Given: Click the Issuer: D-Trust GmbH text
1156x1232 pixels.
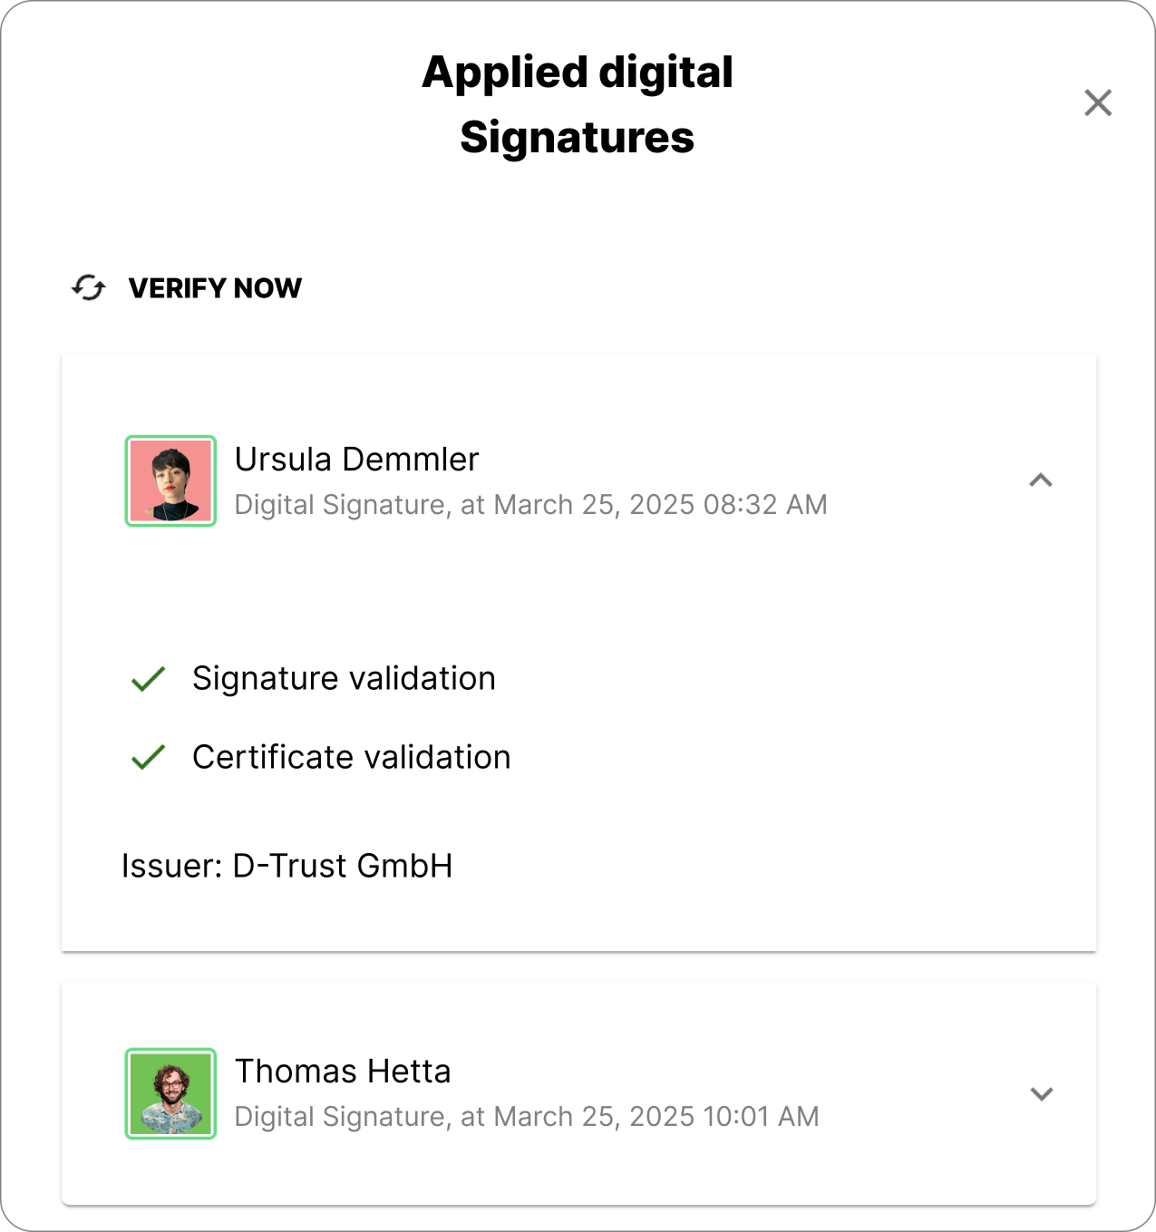Looking at the screenshot, I should pyautogui.click(x=287, y=866).
